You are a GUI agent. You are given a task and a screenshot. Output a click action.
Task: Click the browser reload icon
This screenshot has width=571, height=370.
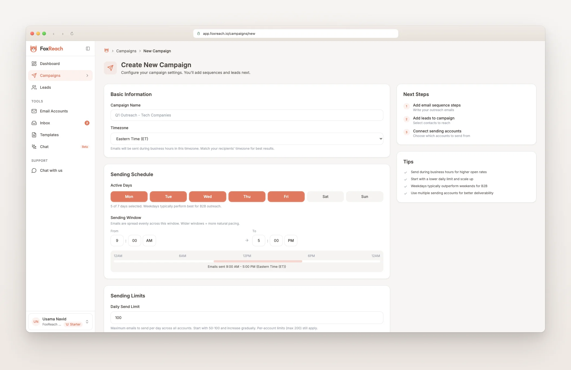click(x=72, y=34)
